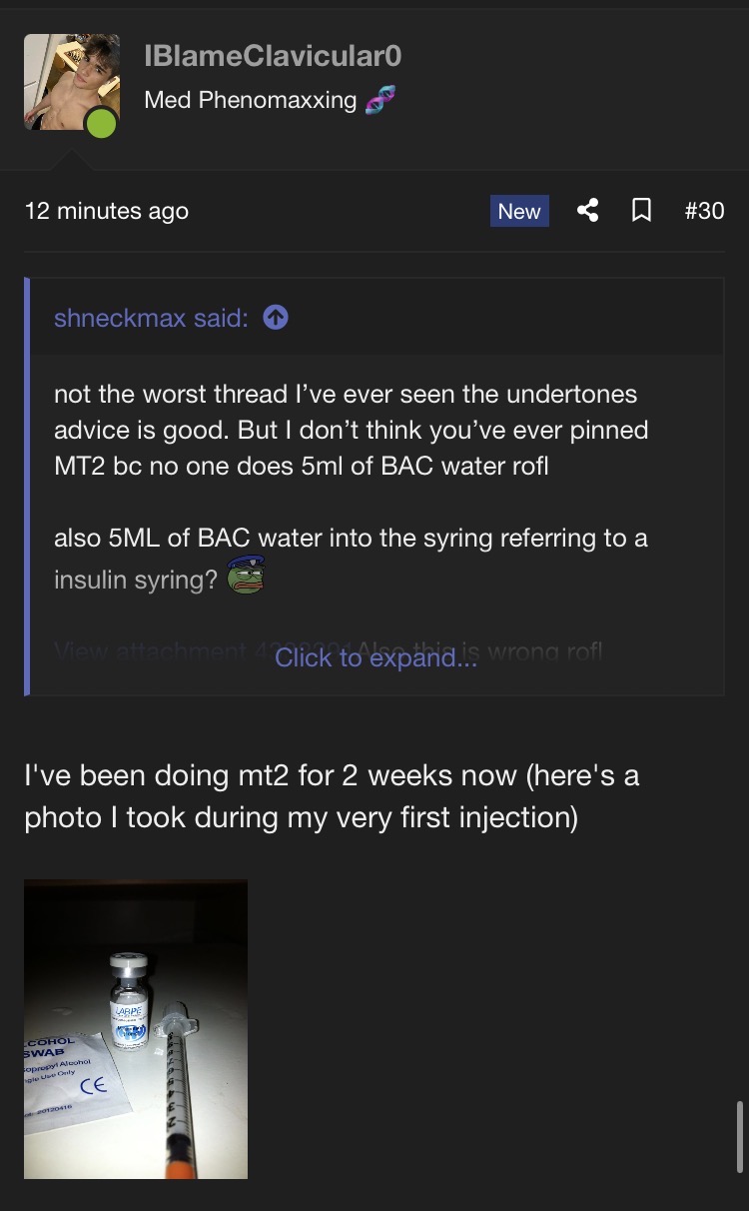Click the green online status dot

click(102, 124)
